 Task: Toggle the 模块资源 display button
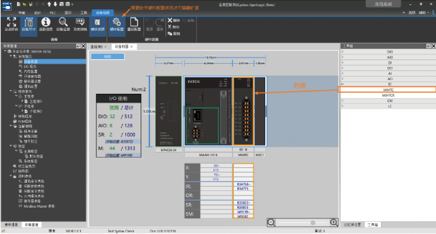coord(97,22)
